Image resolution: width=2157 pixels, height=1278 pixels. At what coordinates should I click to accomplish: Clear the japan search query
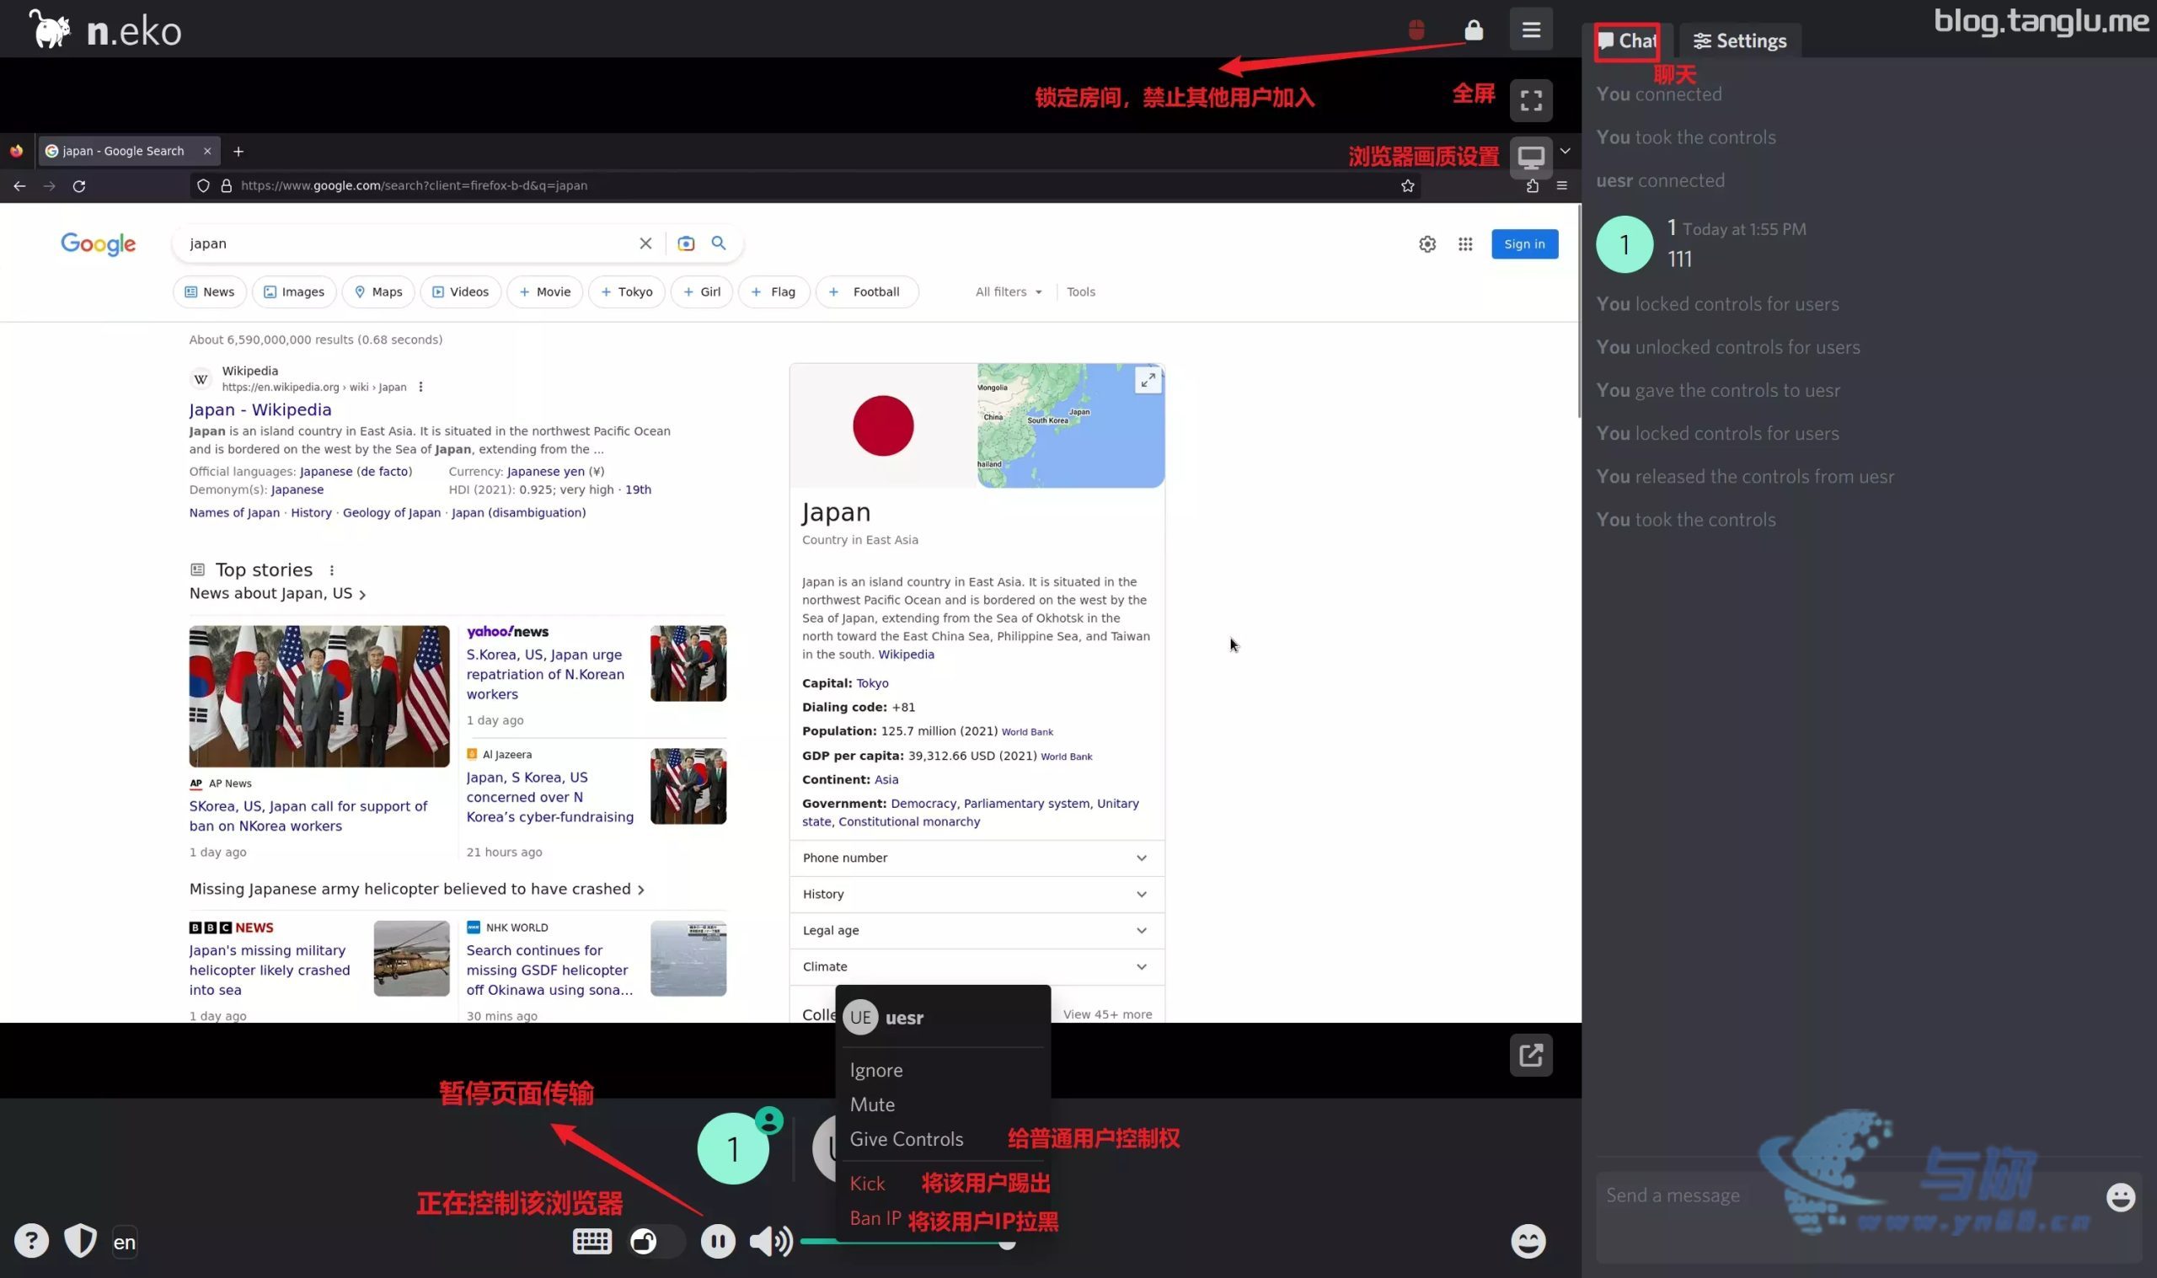point(645,243)
